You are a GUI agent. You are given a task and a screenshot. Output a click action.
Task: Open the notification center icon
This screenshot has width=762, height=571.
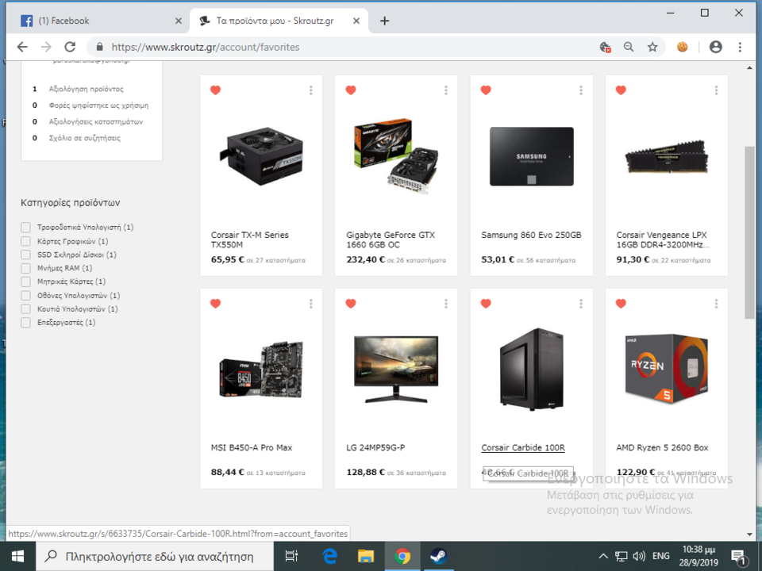[x=738, y=557]
